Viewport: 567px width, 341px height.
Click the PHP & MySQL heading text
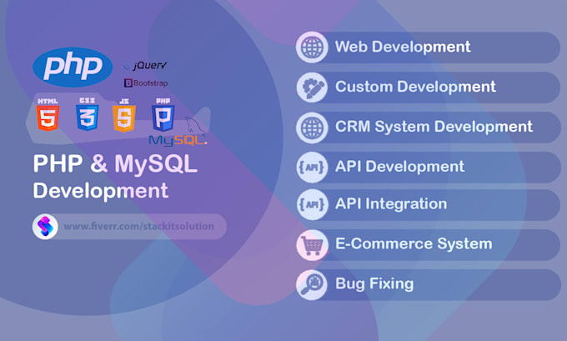coord(115,164)
